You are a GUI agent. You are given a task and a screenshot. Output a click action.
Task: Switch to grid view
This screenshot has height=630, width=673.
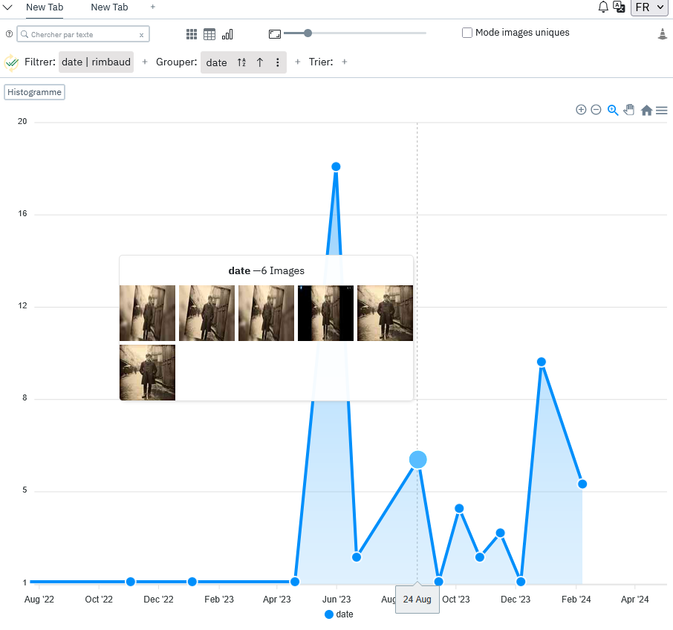pos(192,34)
